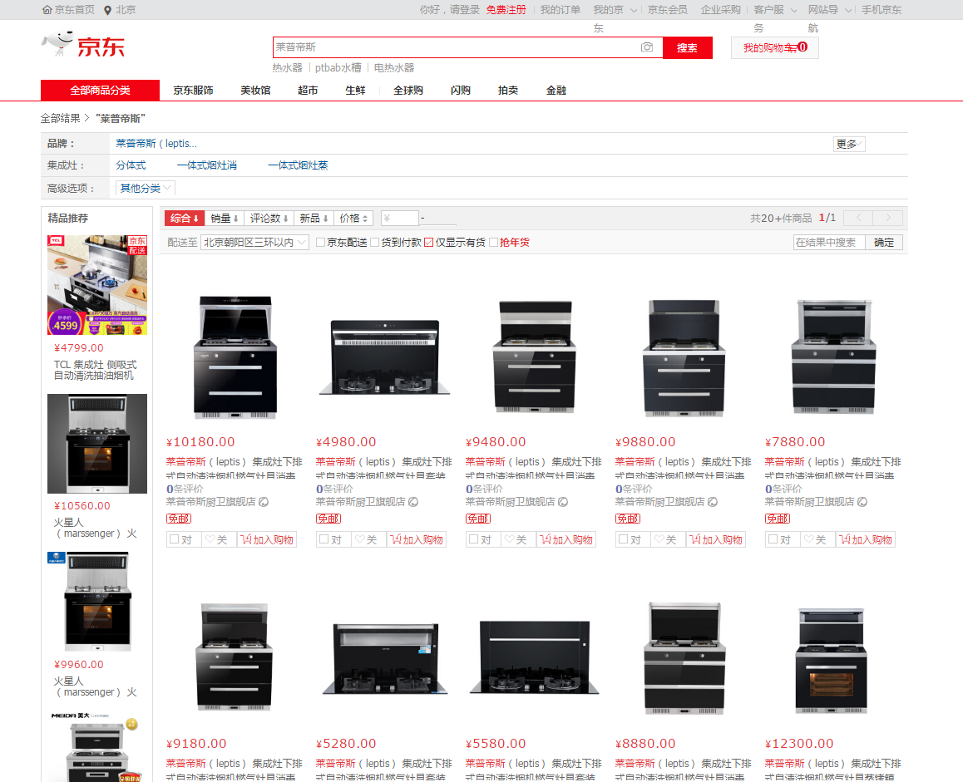The height and width of the screenshot is (782, 963).
Task: Enable the 京东配送 checkbox
Action: [x=321, y=243]
